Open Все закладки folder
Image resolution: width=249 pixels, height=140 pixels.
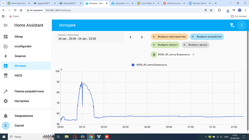pos(239,16)
